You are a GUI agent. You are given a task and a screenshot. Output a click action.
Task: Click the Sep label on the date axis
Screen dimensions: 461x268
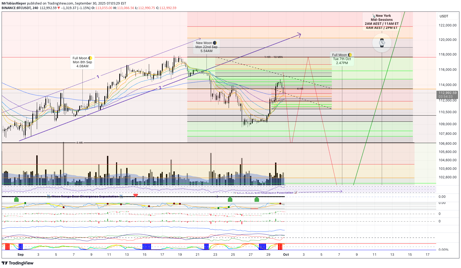pos(21,255)
